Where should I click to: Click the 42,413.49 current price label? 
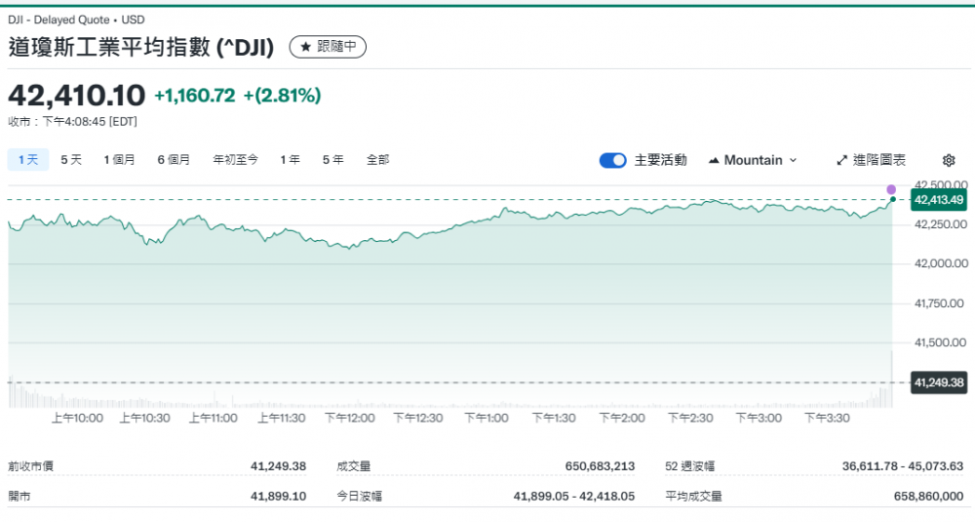(938, 200)
